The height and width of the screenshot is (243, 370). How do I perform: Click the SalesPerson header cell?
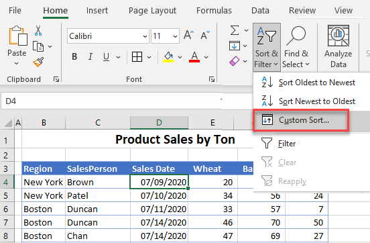point(98,168)
